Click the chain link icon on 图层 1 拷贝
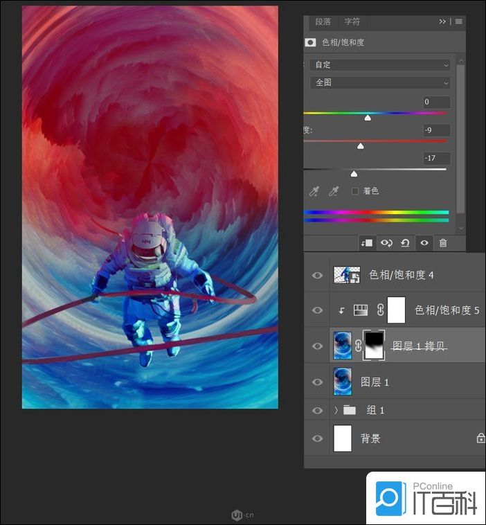This screenshot has width=486, height=525. pos(358,346)
